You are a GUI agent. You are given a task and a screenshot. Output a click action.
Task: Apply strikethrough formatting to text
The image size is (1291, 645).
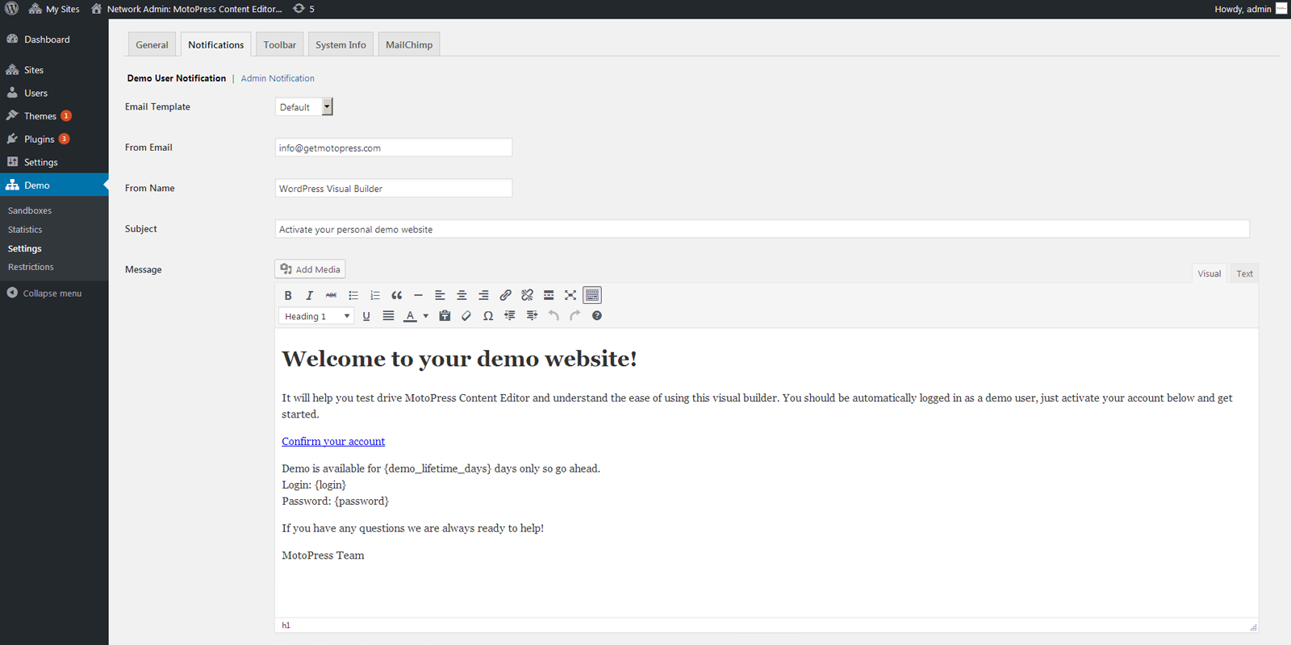coord(331,295)
